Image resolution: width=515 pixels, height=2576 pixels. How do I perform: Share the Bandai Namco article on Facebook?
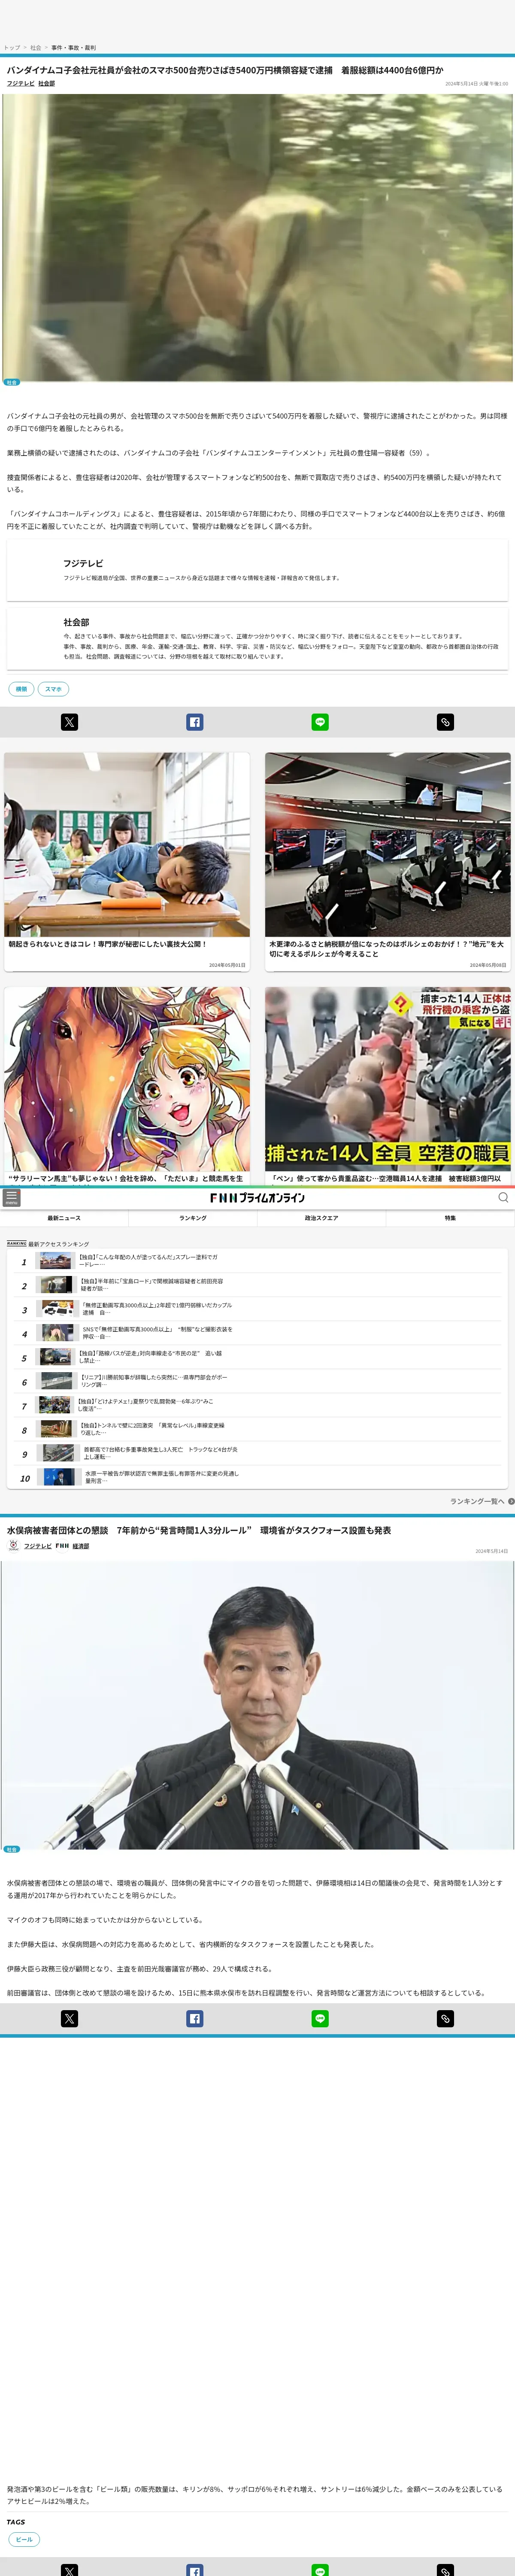click(x=195, y=722)
